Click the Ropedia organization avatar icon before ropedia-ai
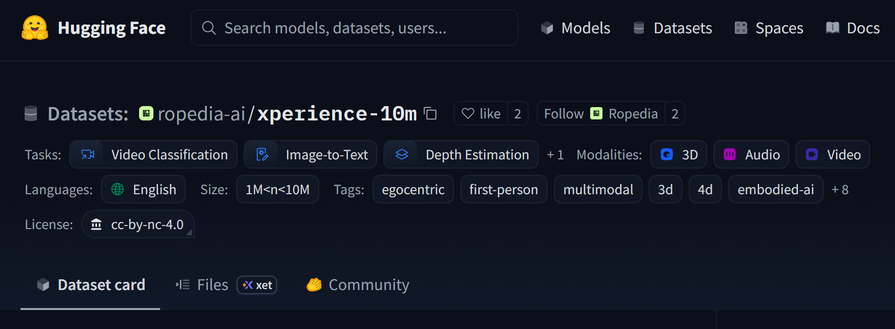 pos(146,114)
